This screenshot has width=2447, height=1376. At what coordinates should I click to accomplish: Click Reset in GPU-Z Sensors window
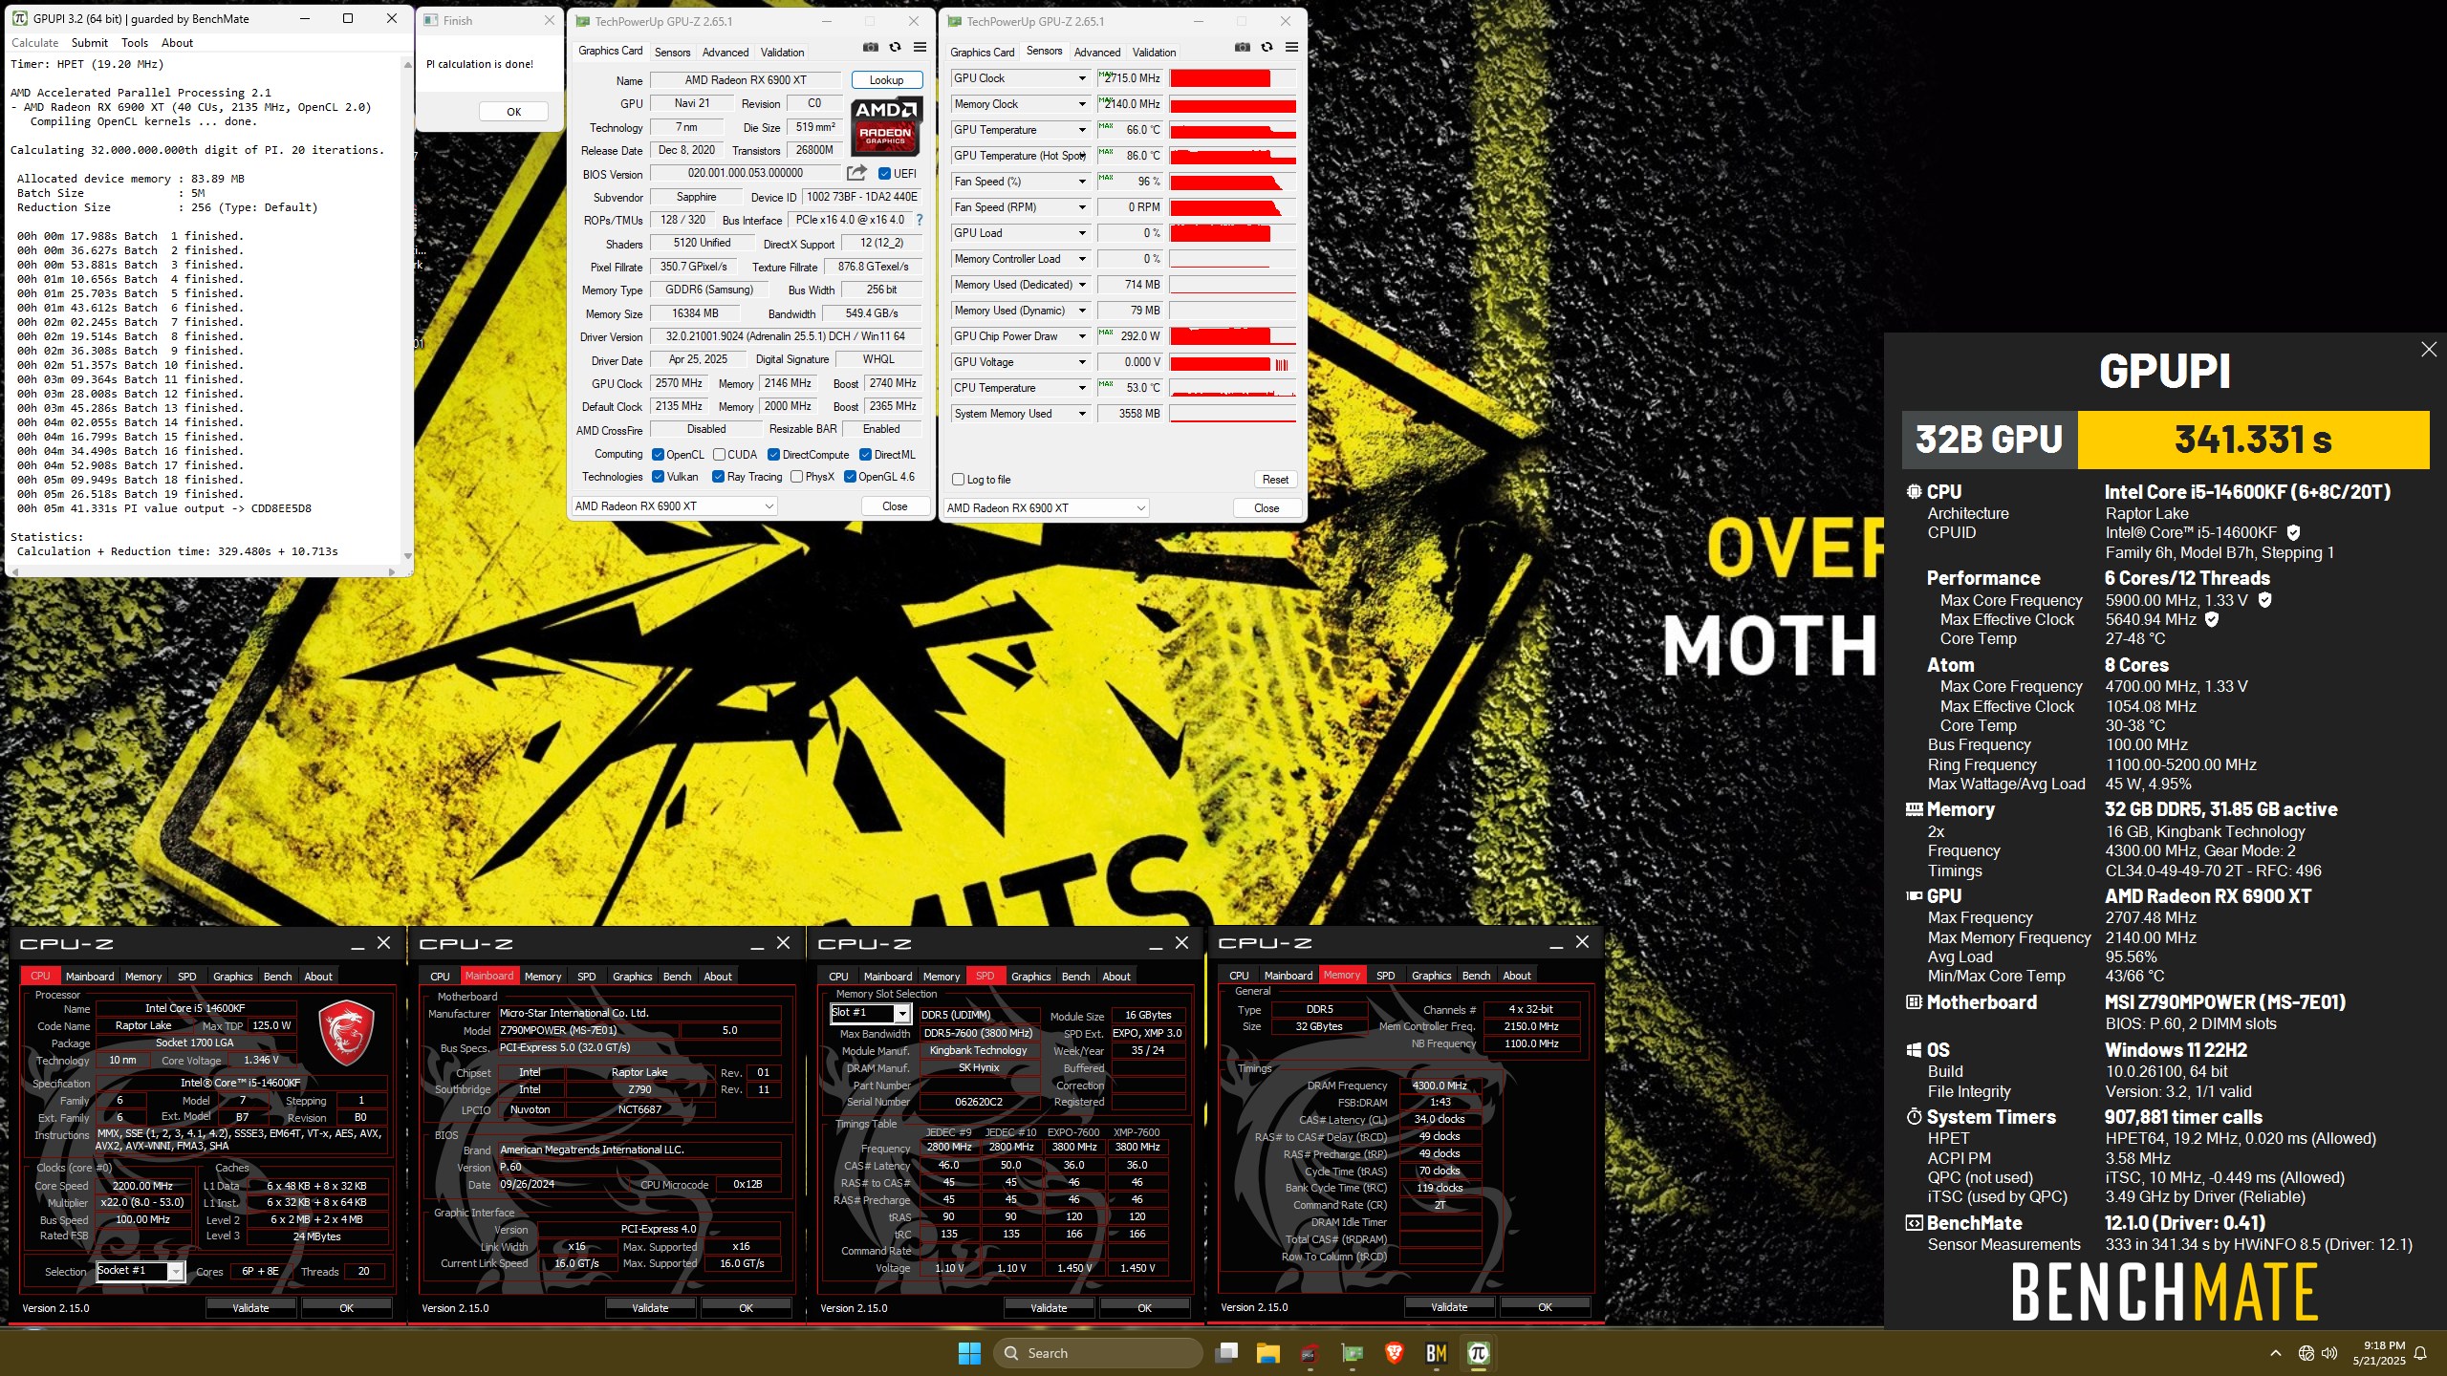coord(1275,480)
